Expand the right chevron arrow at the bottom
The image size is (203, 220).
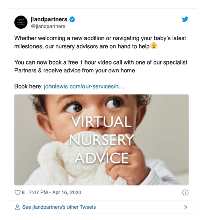pyautogui.click(x=185, y=207)
